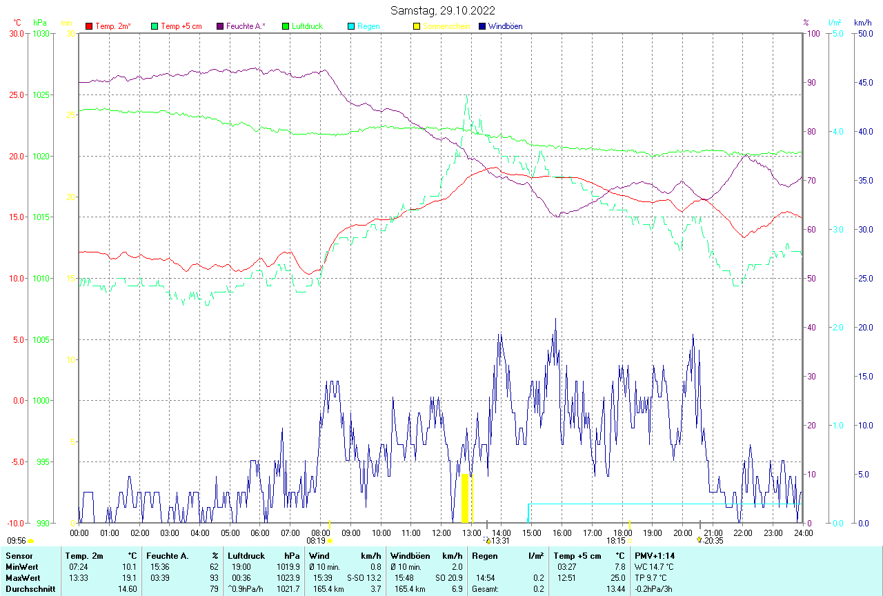Click the 'Durchschnitt' row label
The image size is (883, 596).
(30, 588)
